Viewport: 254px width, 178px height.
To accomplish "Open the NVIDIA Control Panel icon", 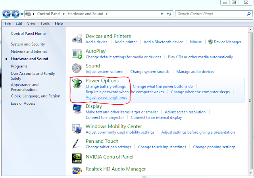I will click(x=77, y=159).
